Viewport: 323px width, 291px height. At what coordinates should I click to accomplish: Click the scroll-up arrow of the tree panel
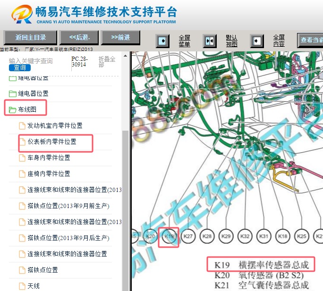(125, 56)
